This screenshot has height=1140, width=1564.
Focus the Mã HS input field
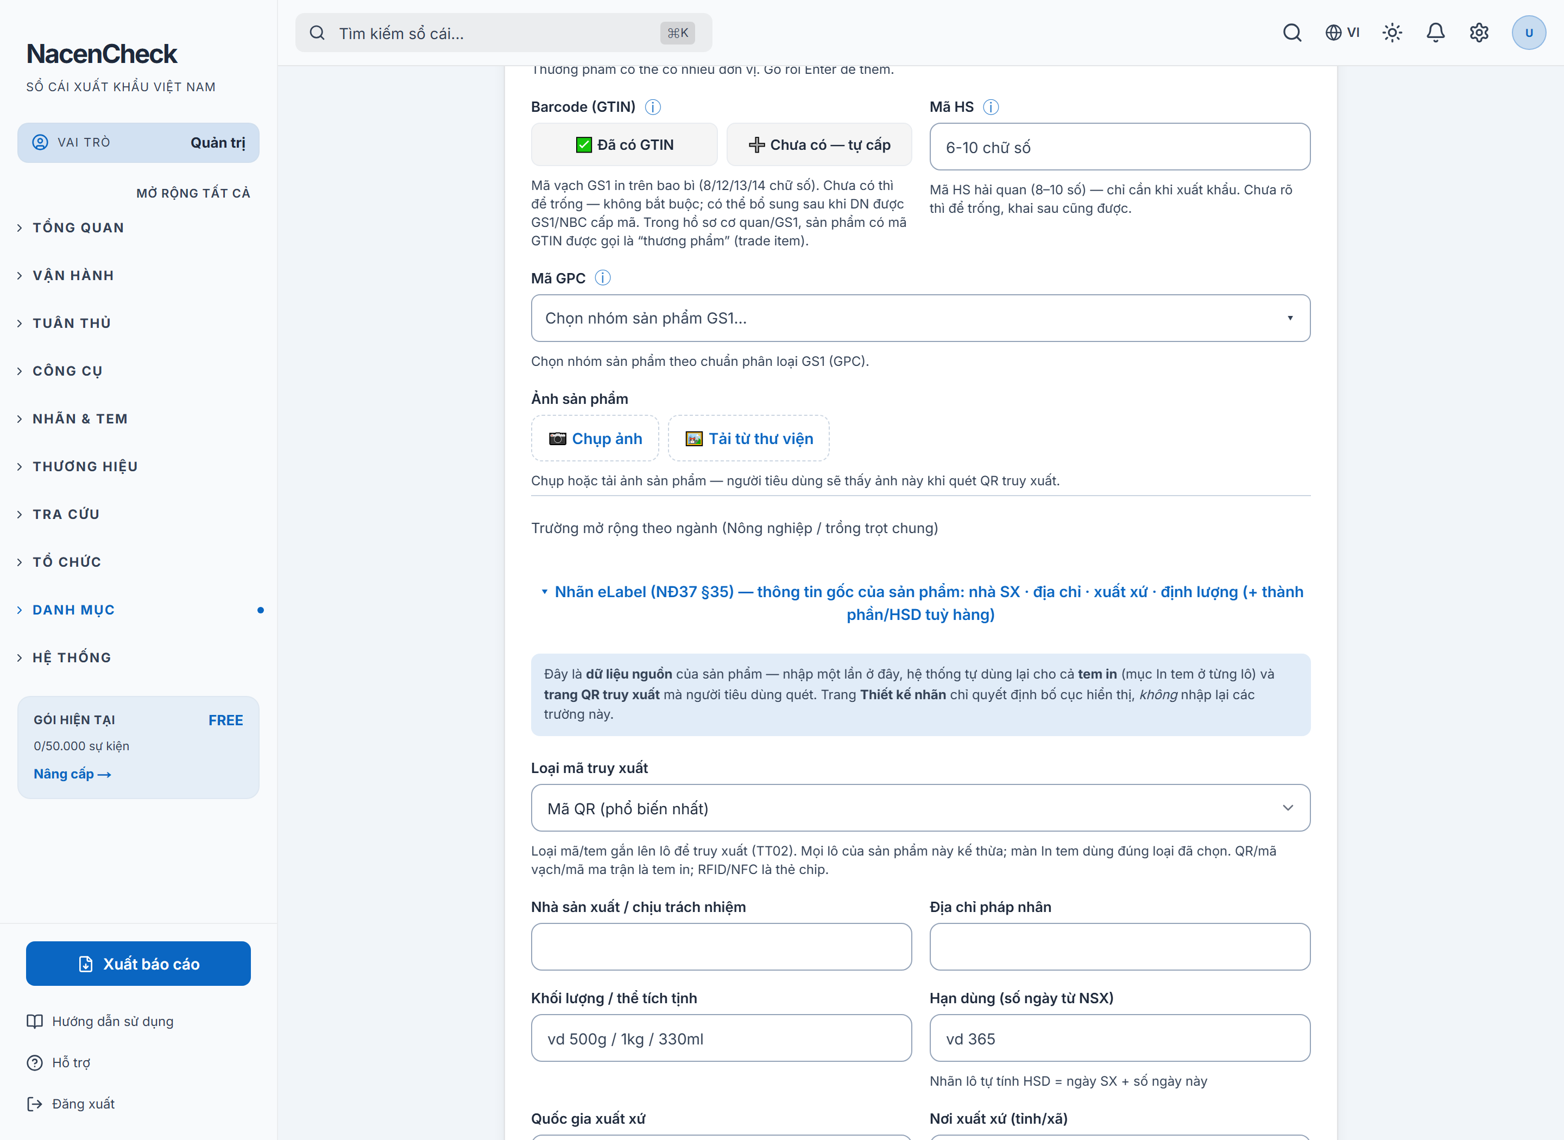[1120, 147]
